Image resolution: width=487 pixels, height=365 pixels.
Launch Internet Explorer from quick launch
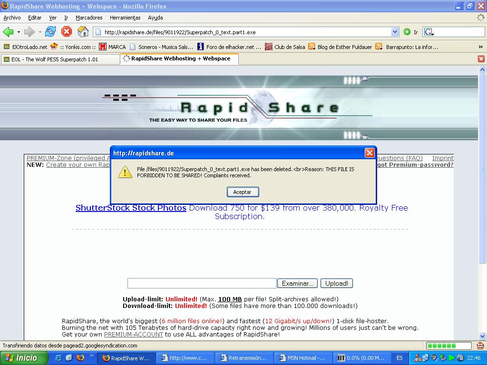point(58,358)
